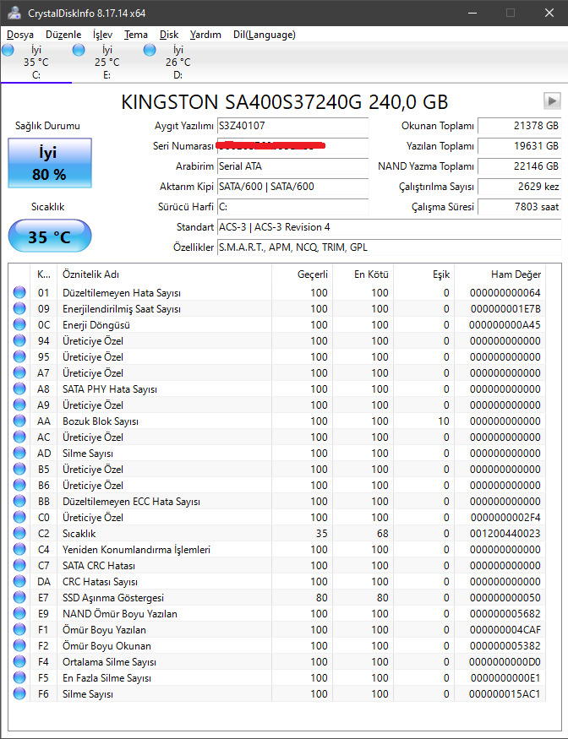Screen dimensions: 568x739
Task: Click the Çalışma Süresi value 7803 saat
Action: pyautogui.click(x=520, y=207)
